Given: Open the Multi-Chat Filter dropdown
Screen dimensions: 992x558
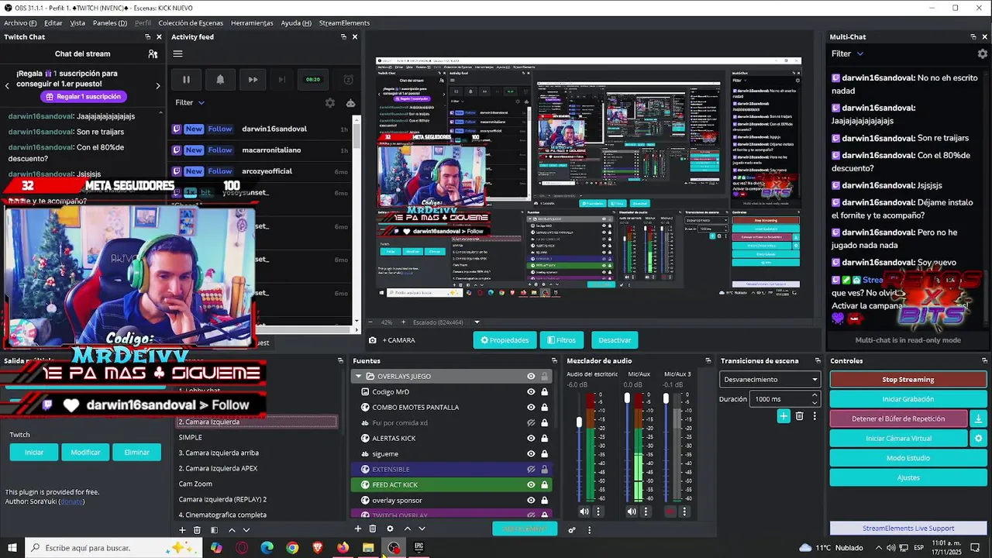Looking at the screenshot, I should 847,53.
